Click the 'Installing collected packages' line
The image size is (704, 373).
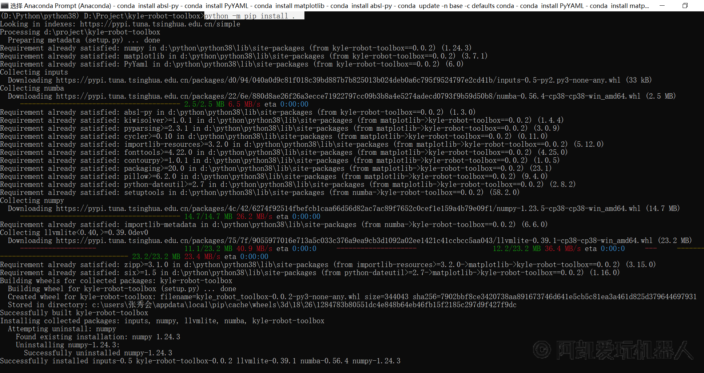coord(162,321)
